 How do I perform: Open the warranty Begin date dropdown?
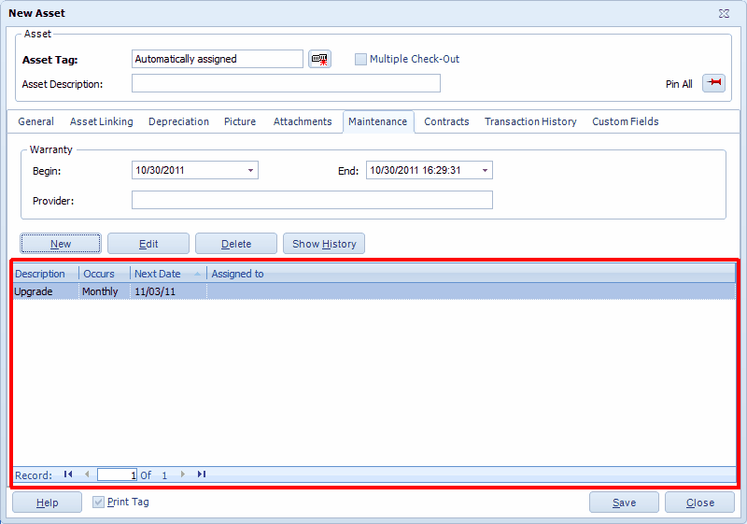coord(250,171)
